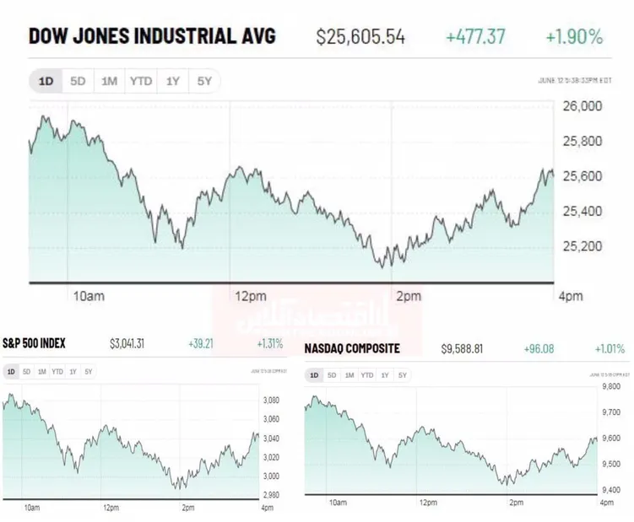Show 1Y range on Dow Jones chart
This screenshot has height=522, width=634.
click(x=173, y=81)
